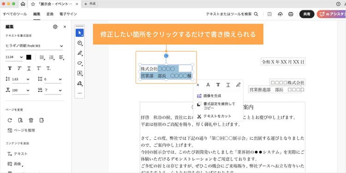
Task: Click the 令和X年XX月XX日 date text box
Action: click(x=283, y=62)
